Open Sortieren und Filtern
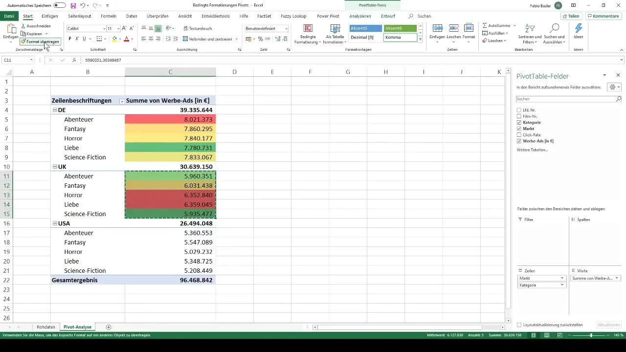 coord(531,33)
